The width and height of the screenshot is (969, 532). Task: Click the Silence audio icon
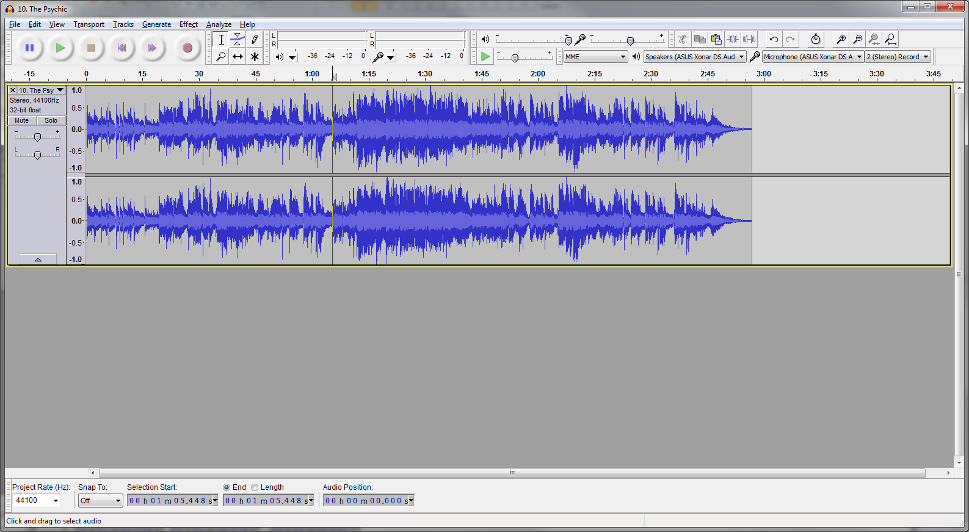point(749,39)
